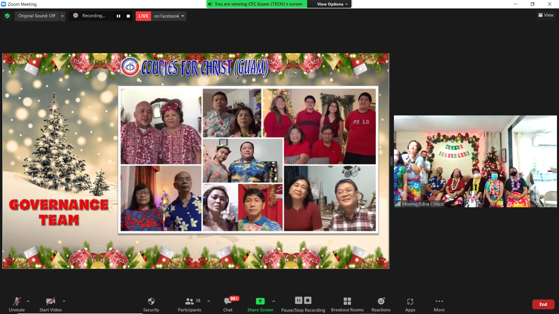This screenshot has width=559, height=314.
Task: Click the 99+ chat notification badge
Action: pyautogui.click(x=234, y=299)
